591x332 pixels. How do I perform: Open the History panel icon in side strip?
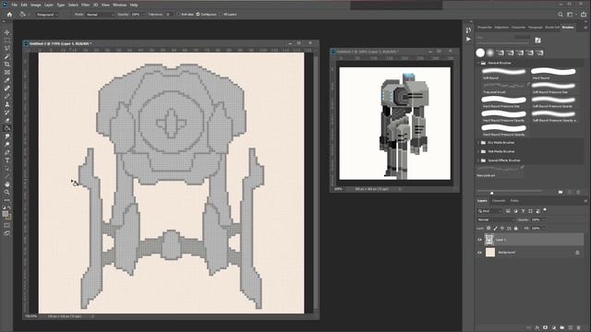(x=468, y=30)
